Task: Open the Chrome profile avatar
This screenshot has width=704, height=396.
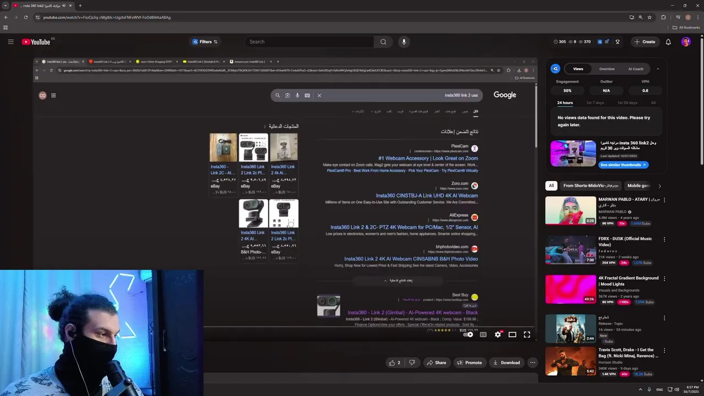Action: click(687, 17)
